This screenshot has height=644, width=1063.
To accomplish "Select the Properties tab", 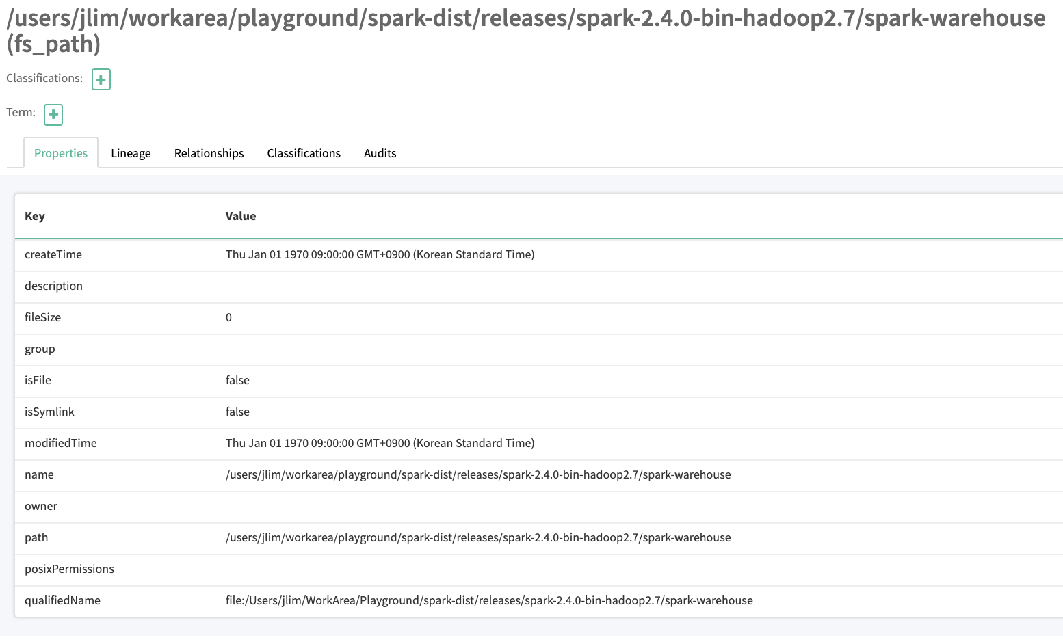I will pyautogui.click(x=60, y=153).
